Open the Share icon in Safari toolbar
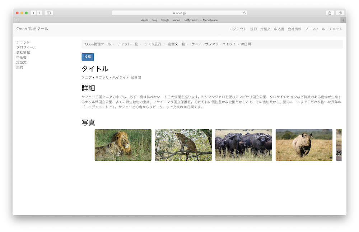The width and height of the screenshot is (359, 232). tap(330, 13)
